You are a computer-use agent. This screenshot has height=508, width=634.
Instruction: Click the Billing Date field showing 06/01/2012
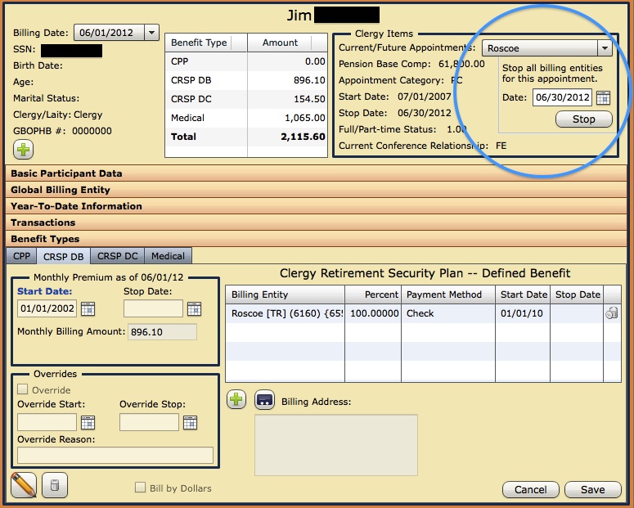109,33
